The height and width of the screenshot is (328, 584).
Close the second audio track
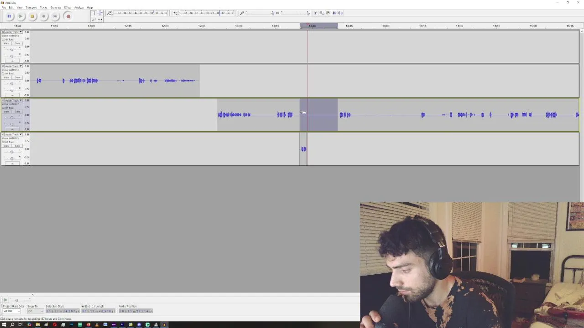click(x=3, y=66)
